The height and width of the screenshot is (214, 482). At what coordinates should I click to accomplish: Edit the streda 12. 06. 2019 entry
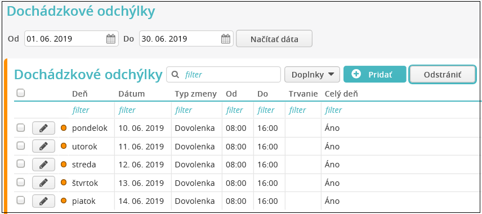(44, 165)
